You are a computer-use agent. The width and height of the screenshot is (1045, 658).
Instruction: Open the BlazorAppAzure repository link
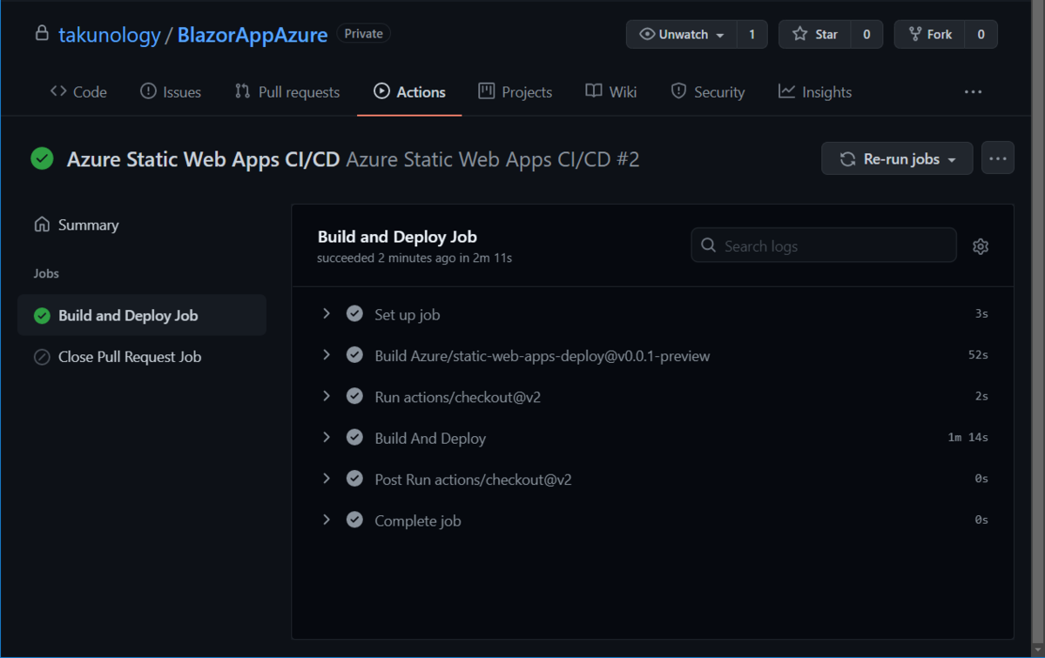[x=253, y=35]
